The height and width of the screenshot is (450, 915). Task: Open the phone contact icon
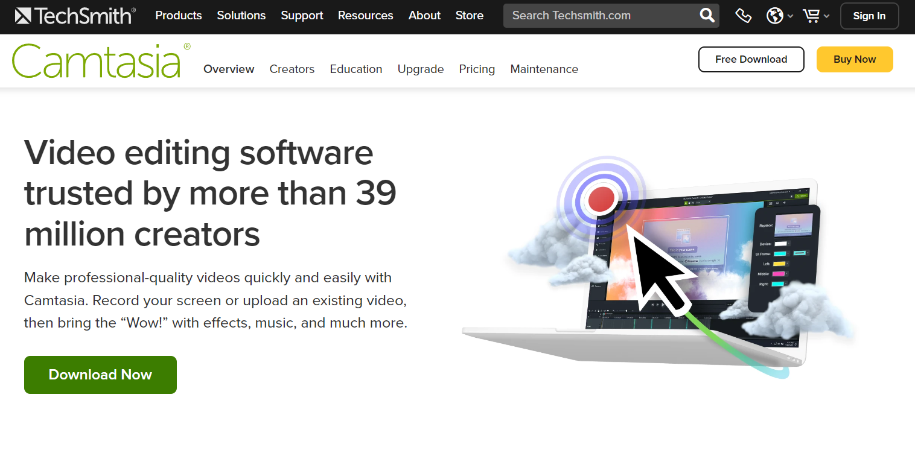[743, 16]
